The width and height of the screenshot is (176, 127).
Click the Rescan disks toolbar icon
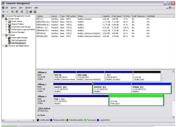pos(31,12)
